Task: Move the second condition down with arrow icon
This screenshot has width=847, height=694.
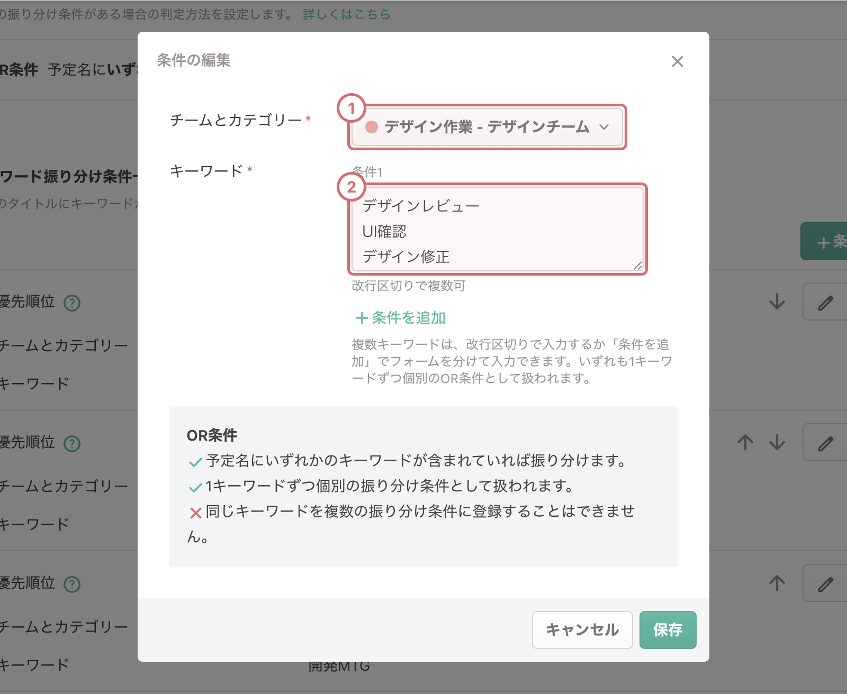Action: pyautogui.click(x=777, y=442)
